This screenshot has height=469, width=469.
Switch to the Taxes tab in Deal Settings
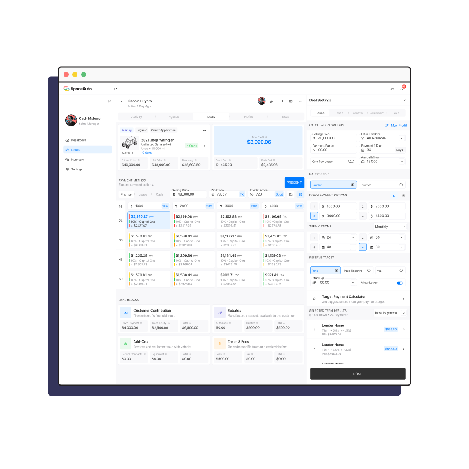click(339, 113)
